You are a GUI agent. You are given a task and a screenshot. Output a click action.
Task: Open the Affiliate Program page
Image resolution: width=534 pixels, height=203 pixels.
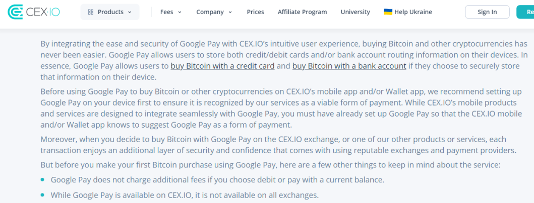303,12
